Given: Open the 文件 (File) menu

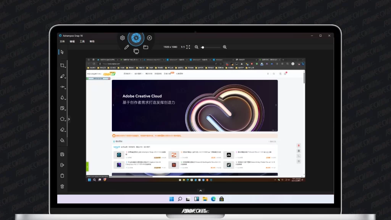Looking at the screenshot, I should [x=62, y=41].
